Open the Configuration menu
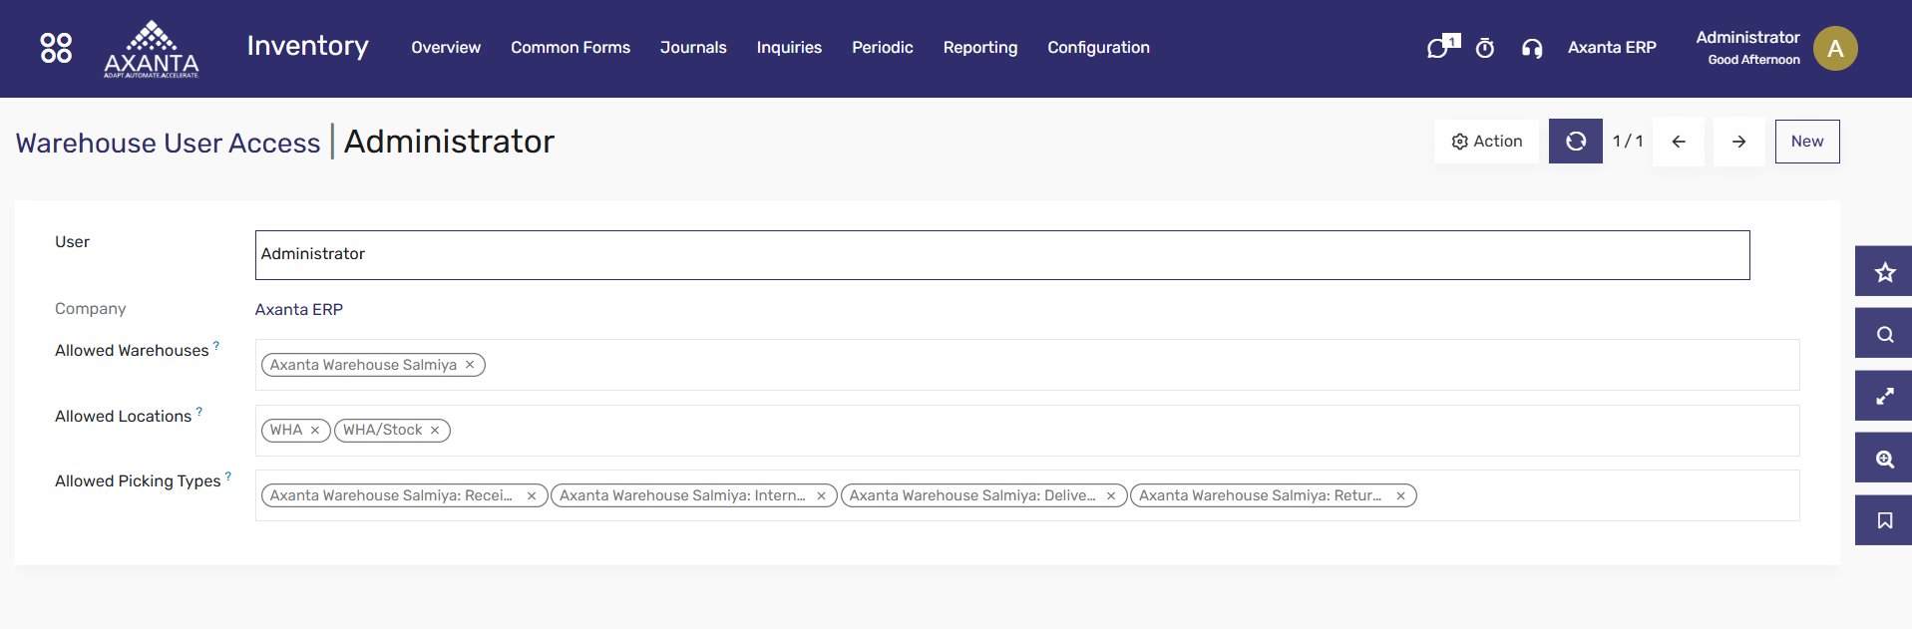 [1098, 48]
